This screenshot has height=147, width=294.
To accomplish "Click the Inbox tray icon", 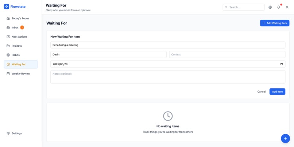I will point(8,28).
